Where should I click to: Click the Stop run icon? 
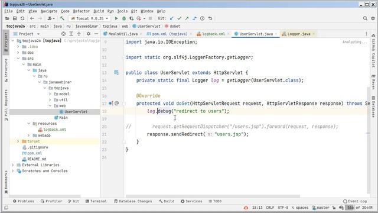(x=150, y=18)
